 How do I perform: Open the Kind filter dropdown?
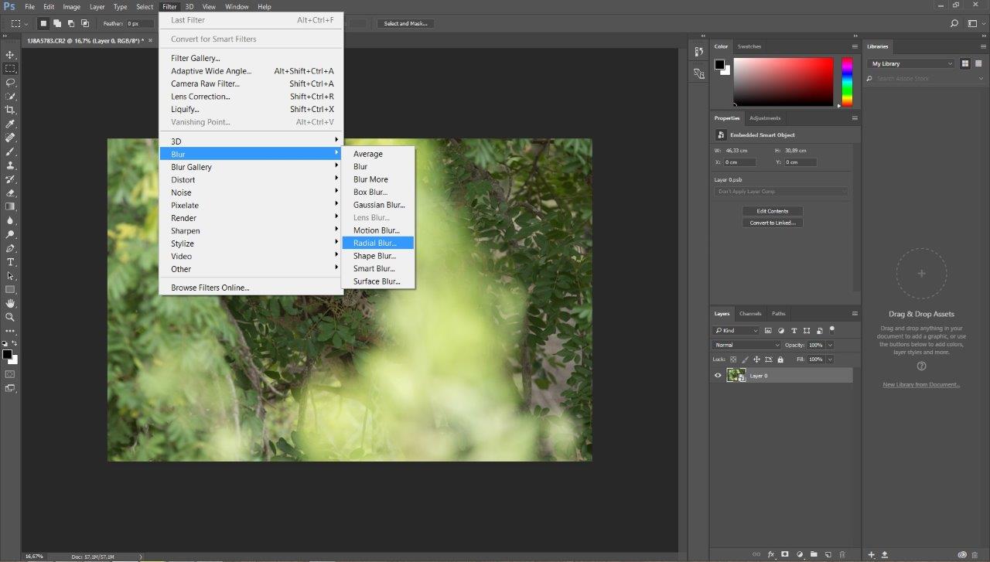click(x=734, y=330)
